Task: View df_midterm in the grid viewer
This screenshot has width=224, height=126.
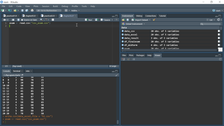Action: [x=219, y=45]
